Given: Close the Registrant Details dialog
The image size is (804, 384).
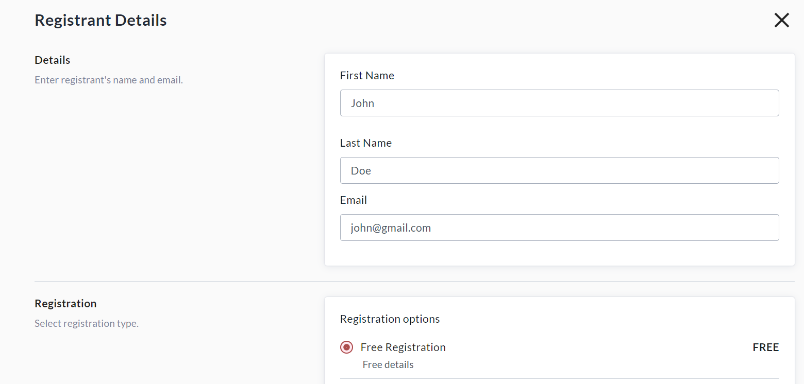Looking at the screenshot, I should click(x=781, y=20).
